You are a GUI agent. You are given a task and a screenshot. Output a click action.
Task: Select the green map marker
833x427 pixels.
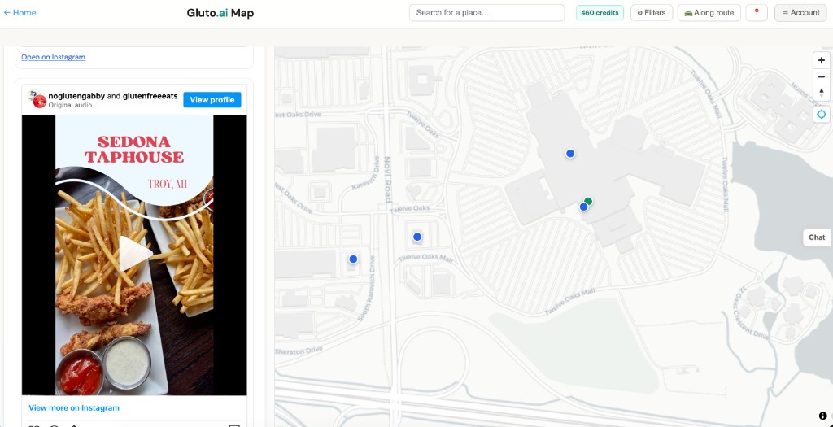588,201
